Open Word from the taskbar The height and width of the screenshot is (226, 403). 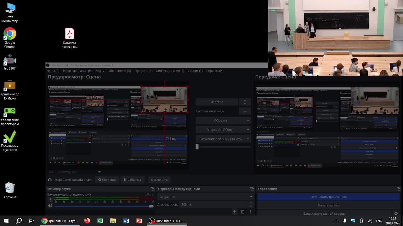126,221
